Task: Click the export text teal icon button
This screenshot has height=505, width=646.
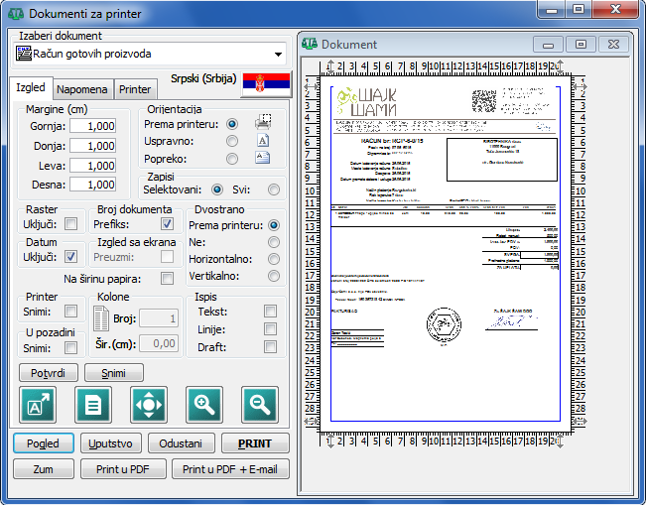Action: [x=38, y=405]
